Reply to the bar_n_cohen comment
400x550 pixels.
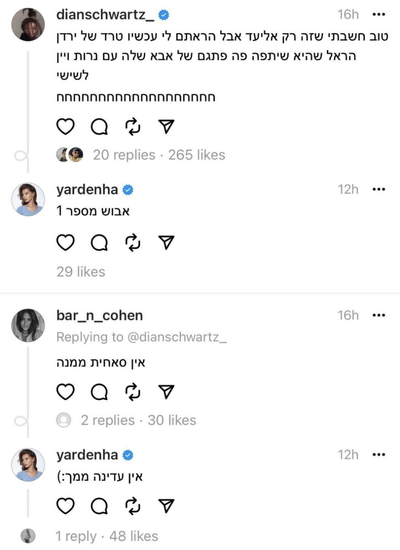(99, 392)
